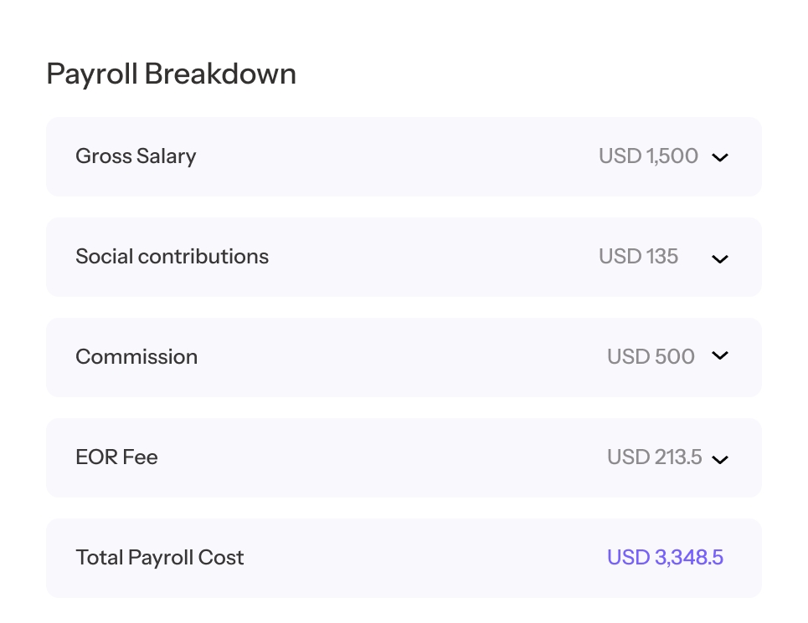Click the Social contributions label
Image resolution: width=808 pixels, height=623 pixels.
(x=172, y=257)
